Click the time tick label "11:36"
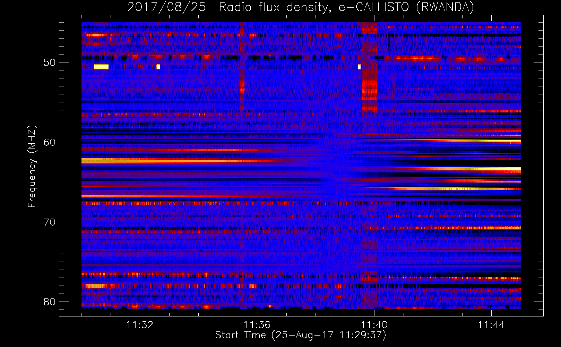 point(257,325)
